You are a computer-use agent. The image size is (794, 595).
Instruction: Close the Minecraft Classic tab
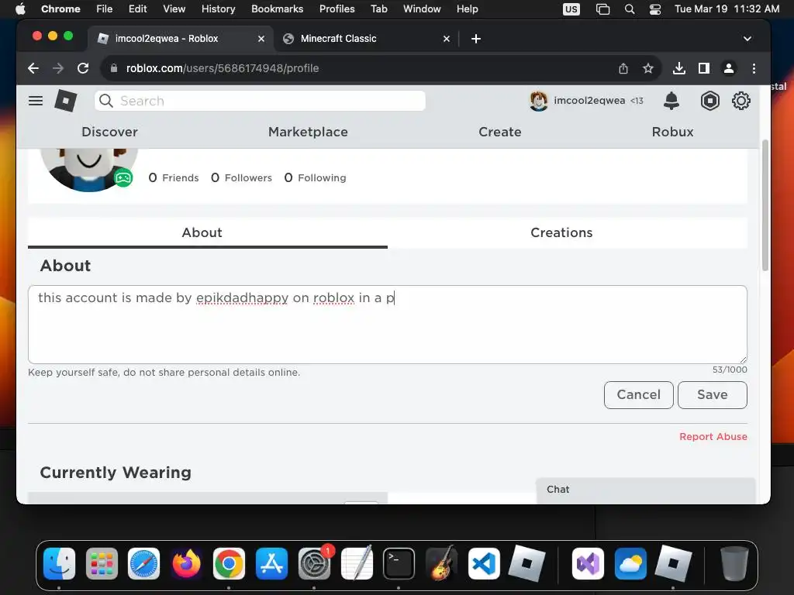point(446,39)
